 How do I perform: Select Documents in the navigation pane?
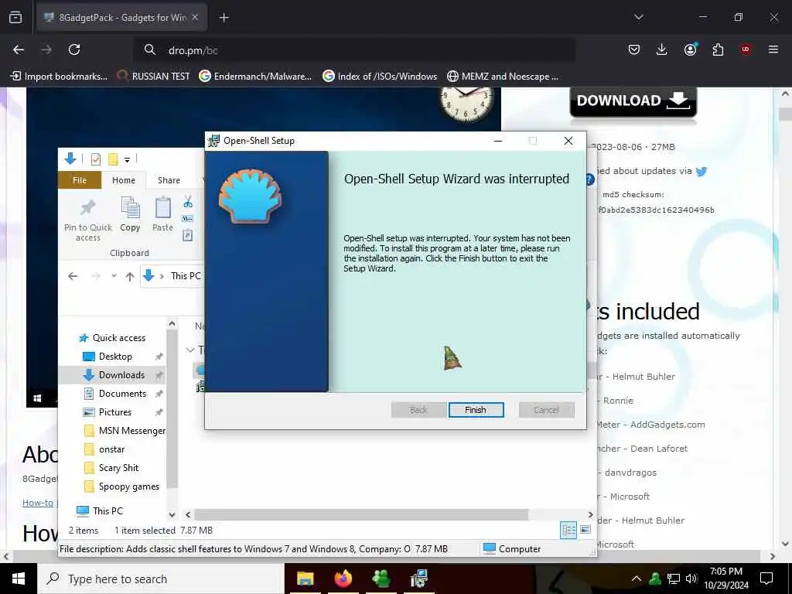coord(122,394)
